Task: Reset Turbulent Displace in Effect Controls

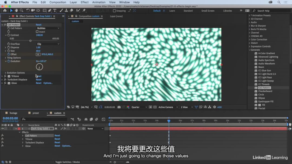Action: tap(39, 80)
